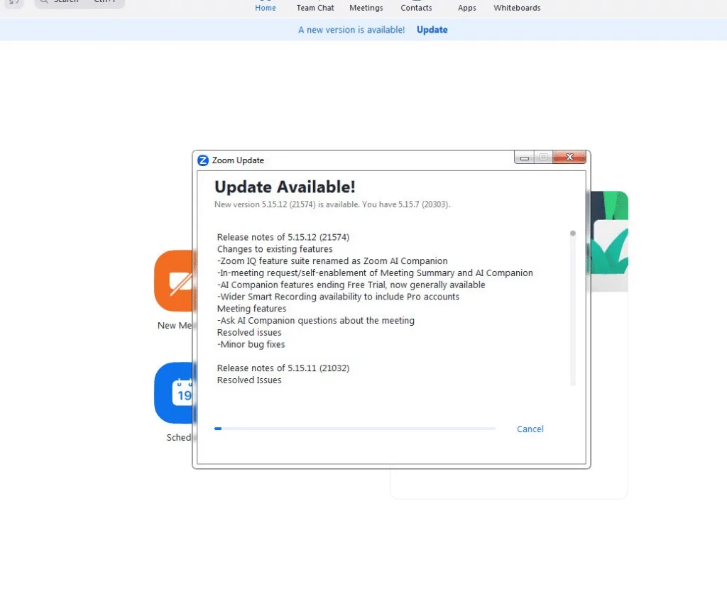This screenshot has width=727, height=594.
Task: Select the whiteboard thumbnail with green checkmark
Action: point(609,234)
